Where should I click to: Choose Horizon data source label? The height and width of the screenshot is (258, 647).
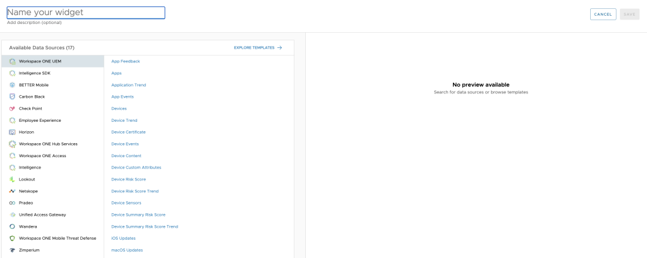tap(27, 132)
